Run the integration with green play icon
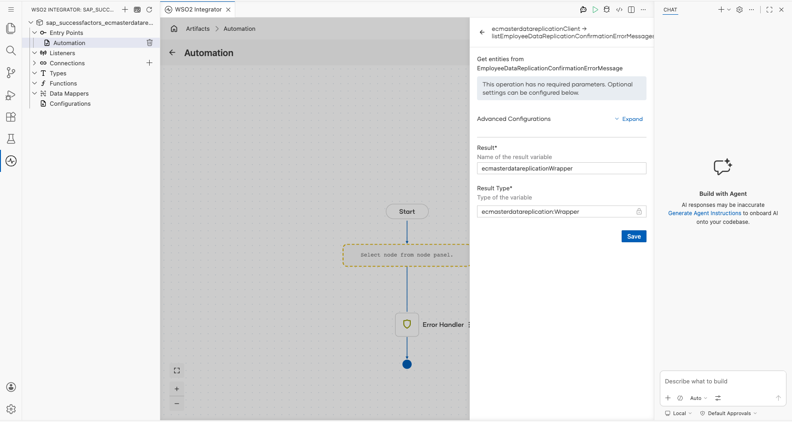 tap(595, 10)
